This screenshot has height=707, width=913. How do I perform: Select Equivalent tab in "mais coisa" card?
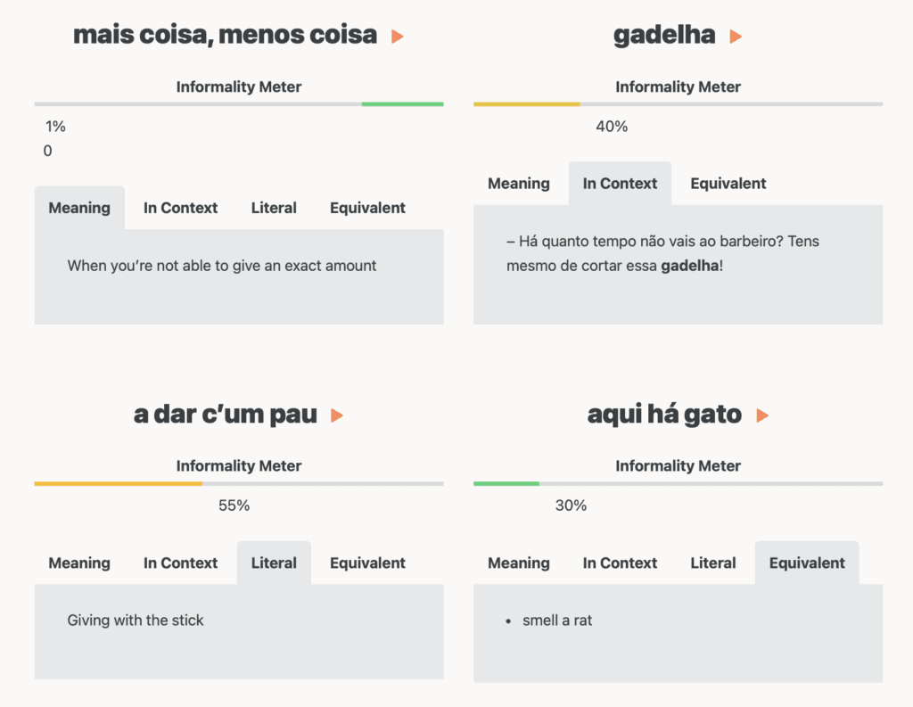pyautogui.click(x=367, y=208)
